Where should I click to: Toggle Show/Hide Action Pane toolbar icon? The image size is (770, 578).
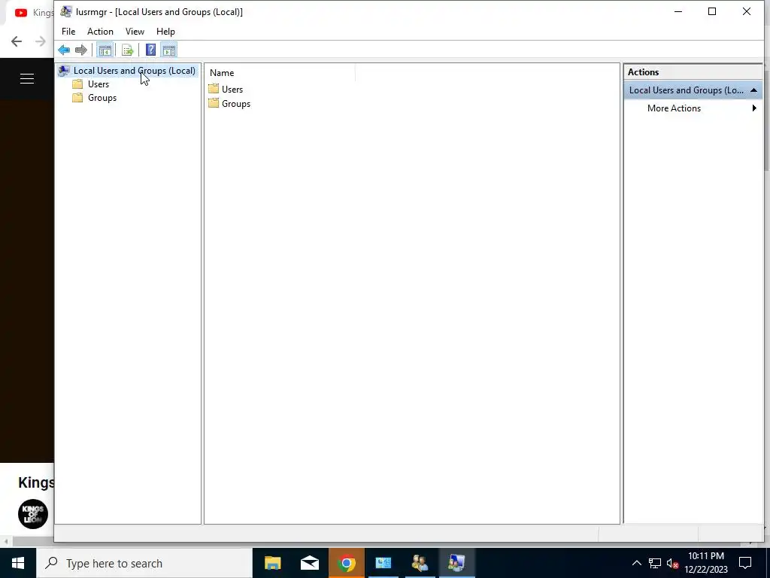click(x=169, y=50)
